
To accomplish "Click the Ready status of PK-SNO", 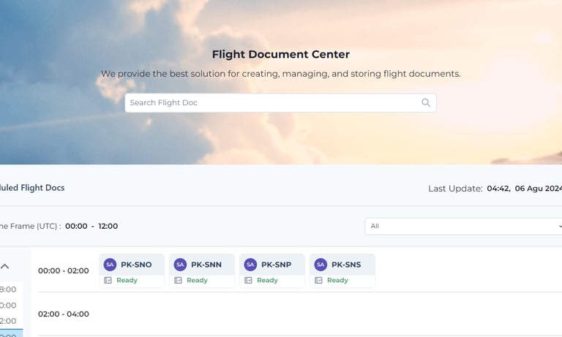I will (x=127, y=281).
